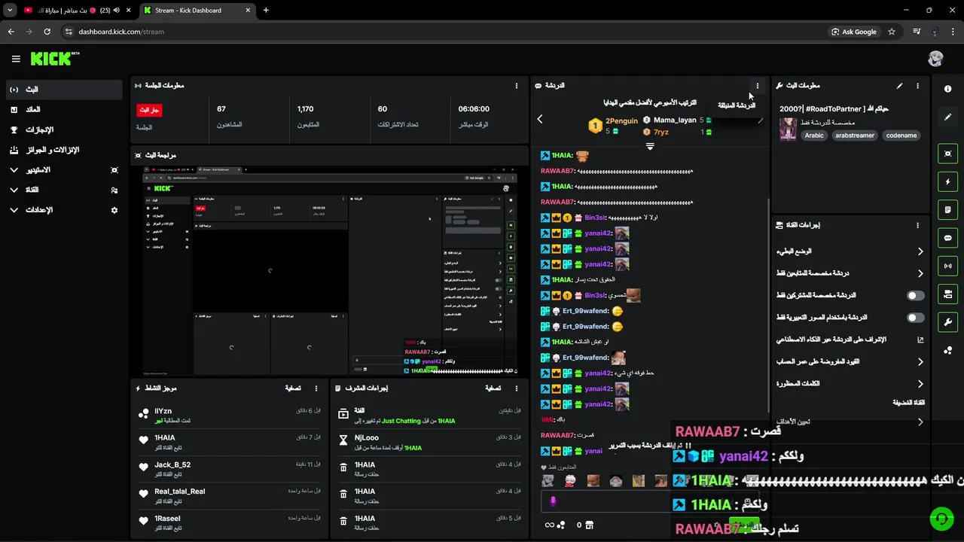Toggle lightning activity widget icon in right rail
The image size is (964, 542).
(947, 181)
